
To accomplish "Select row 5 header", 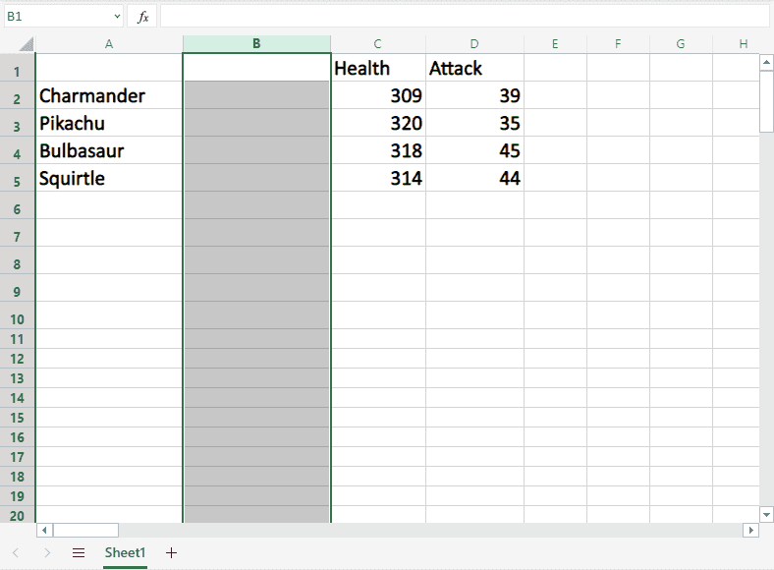I will tap(17, 179).
